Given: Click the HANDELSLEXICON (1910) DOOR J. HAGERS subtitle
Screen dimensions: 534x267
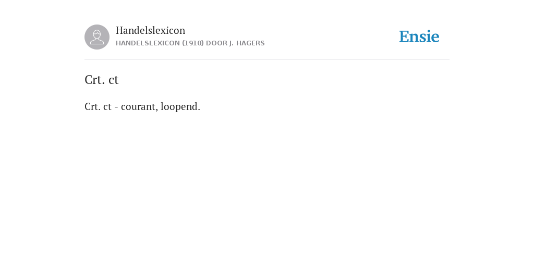Looking at the screenshot, I should pos(190,43).
